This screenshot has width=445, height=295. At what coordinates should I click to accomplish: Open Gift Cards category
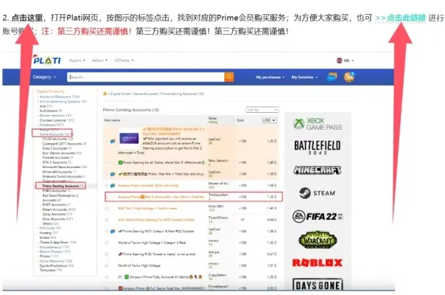(50, 228)
